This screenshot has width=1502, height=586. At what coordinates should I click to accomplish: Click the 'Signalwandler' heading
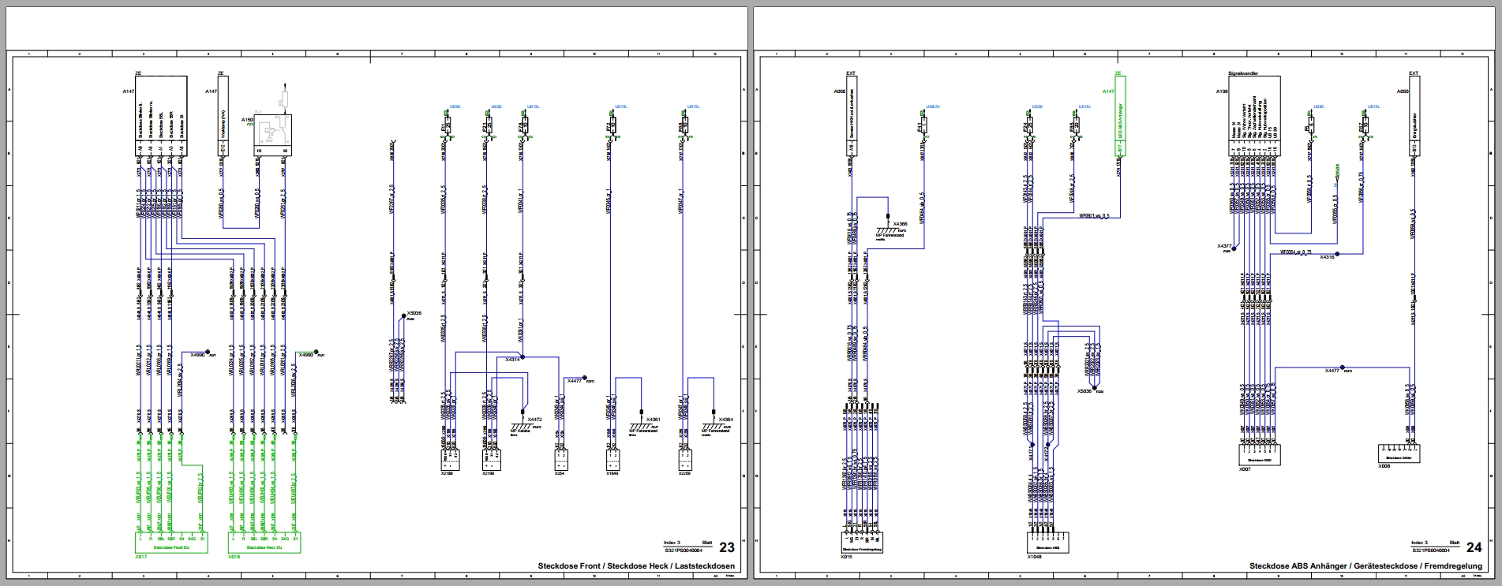(x=1242, y=73)
